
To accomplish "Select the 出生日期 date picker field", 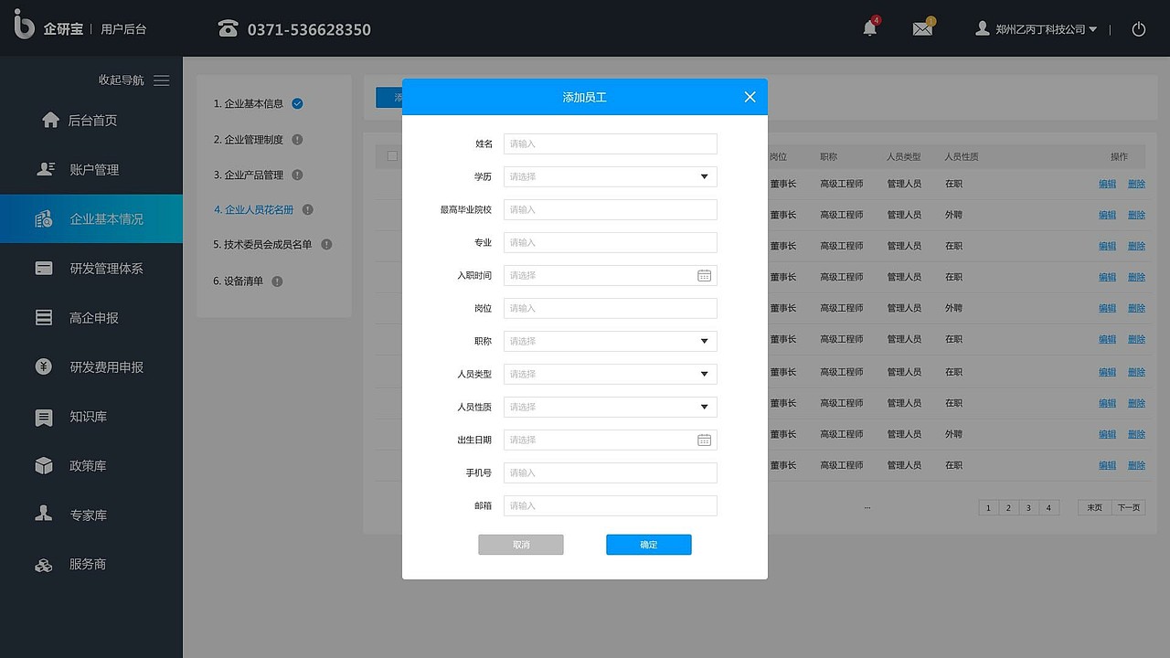I will click(610, 440).
